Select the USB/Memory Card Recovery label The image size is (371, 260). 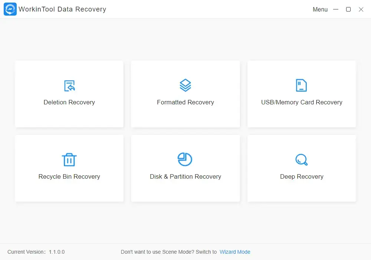pos(302,102)
